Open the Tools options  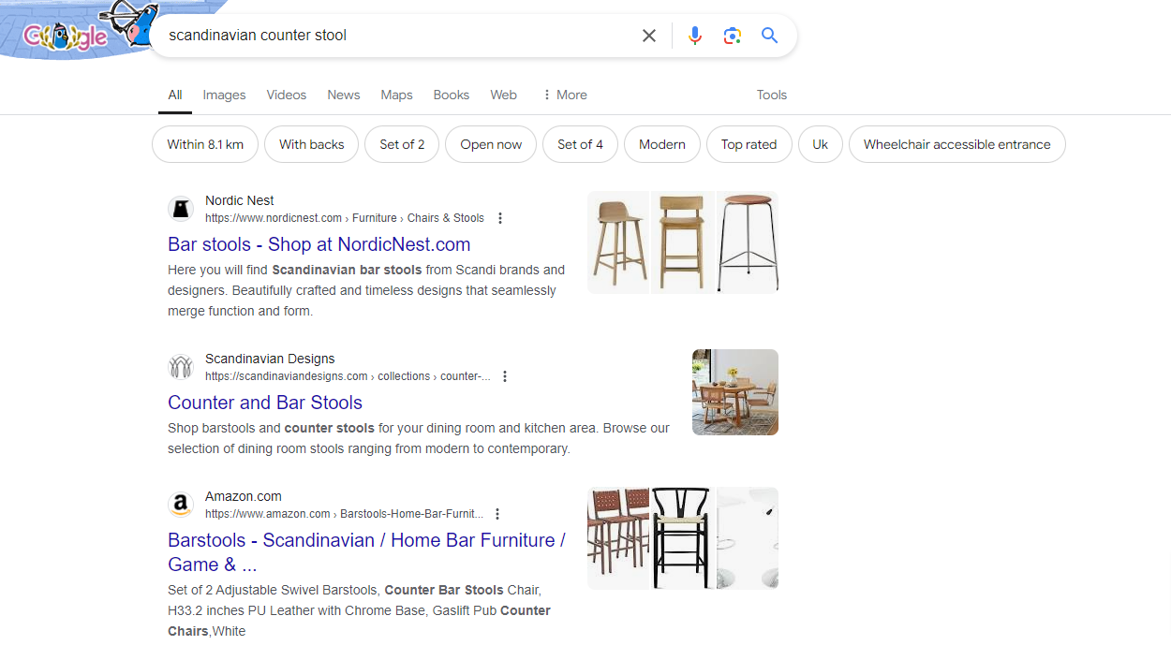point(772,95)
